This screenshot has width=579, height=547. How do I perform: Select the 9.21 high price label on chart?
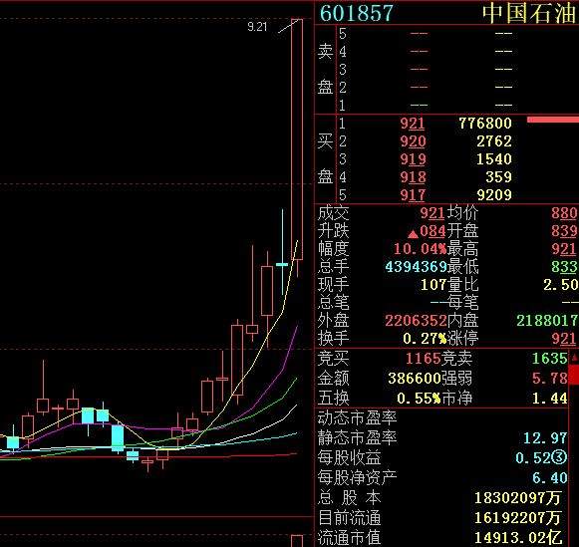click(257, 27)
